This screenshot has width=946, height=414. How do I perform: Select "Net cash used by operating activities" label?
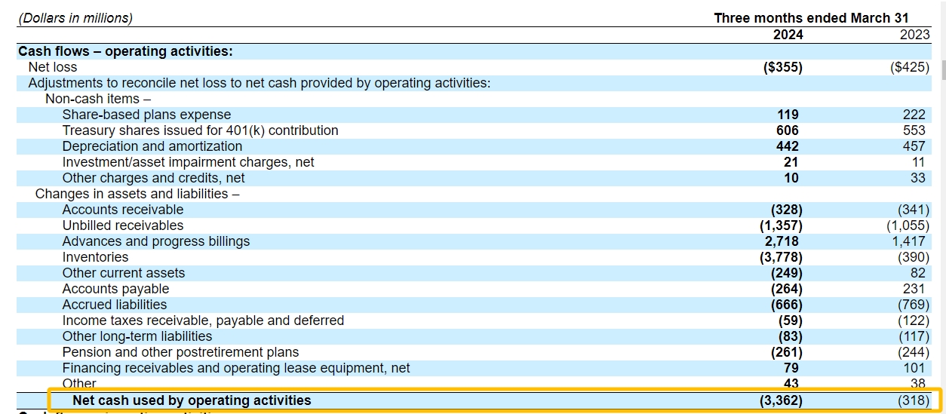point(192,400)
